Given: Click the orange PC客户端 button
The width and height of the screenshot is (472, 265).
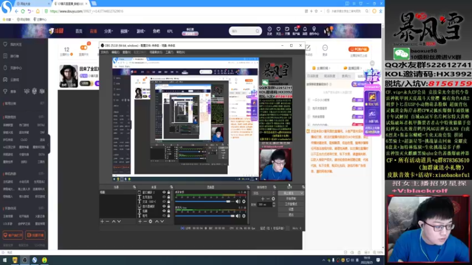Looking at the screenshot, I should 359,49.
